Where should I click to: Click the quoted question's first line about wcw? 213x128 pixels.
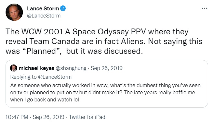click(105, 85)
